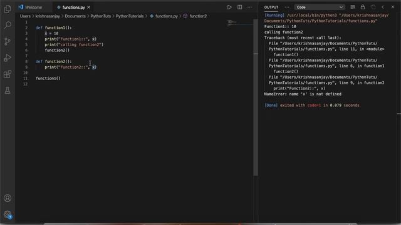Viewport: 401px width, 225px height.
Task: Click the krishnasanjay breadcrumb
Action: (x=48, y=16)
